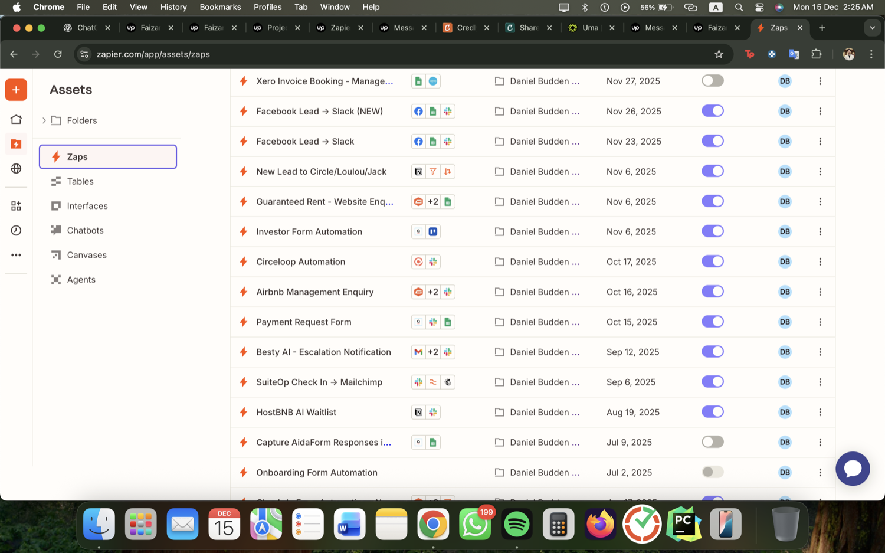Open the Airbnb Management Enquiry zap

(315, 292)
